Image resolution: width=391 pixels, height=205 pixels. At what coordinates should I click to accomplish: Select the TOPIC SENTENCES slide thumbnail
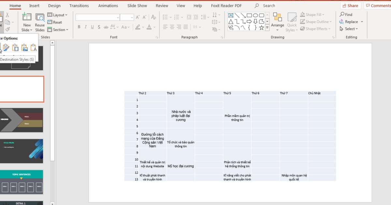coord(22,181)
